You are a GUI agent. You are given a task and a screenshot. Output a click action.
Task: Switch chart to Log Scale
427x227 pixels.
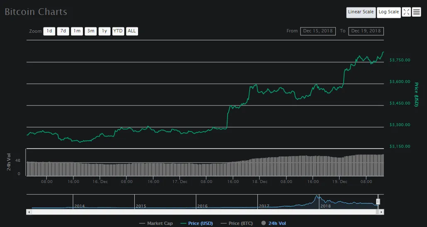pyautogui.click(x=388, y=12)
